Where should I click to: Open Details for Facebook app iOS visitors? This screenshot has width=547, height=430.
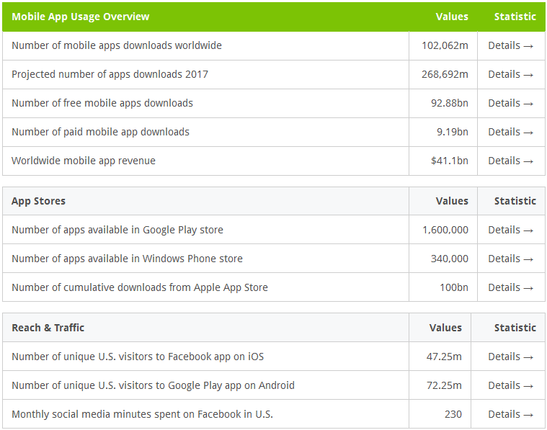click(x=510, y=357)
